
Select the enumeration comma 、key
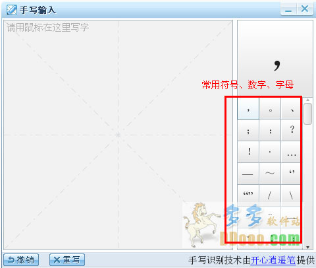291,109
